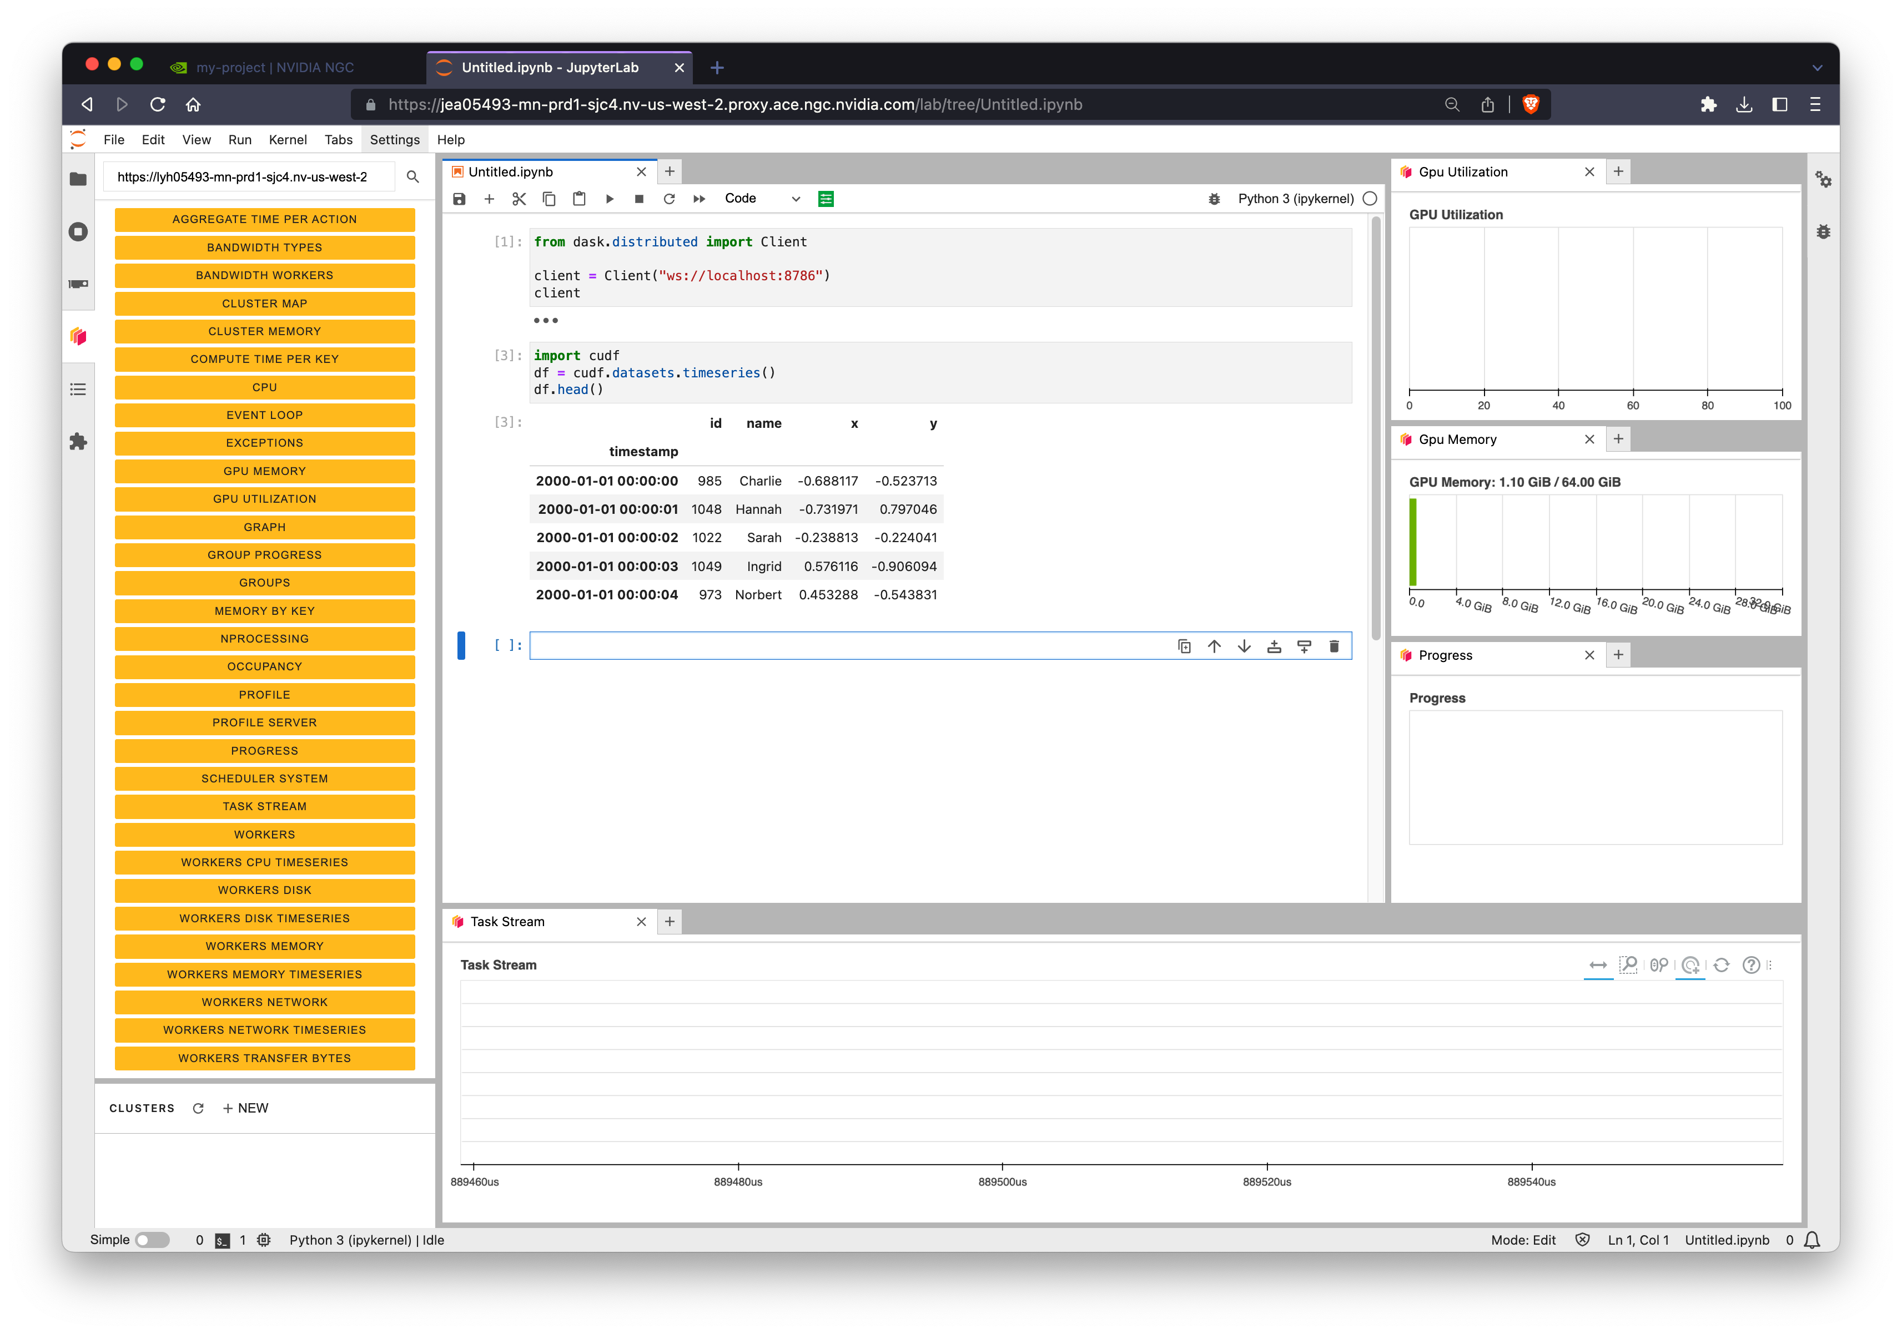Viewport: 1902px width, 1334px height.
Task: Open the Edit menu
Action: (x=153, y=140)
